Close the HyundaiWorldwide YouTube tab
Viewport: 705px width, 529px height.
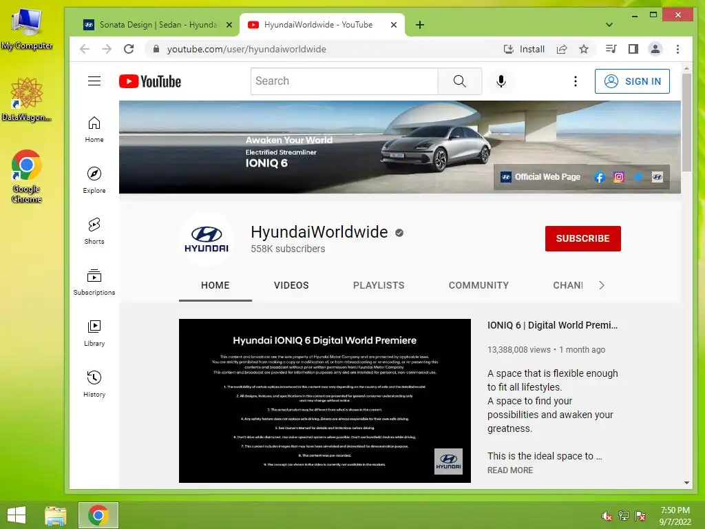[x=394, y=25]
